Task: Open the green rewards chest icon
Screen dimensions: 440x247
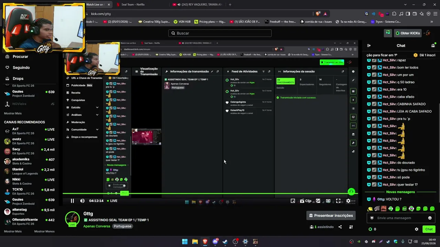Action: coord(388,33)
